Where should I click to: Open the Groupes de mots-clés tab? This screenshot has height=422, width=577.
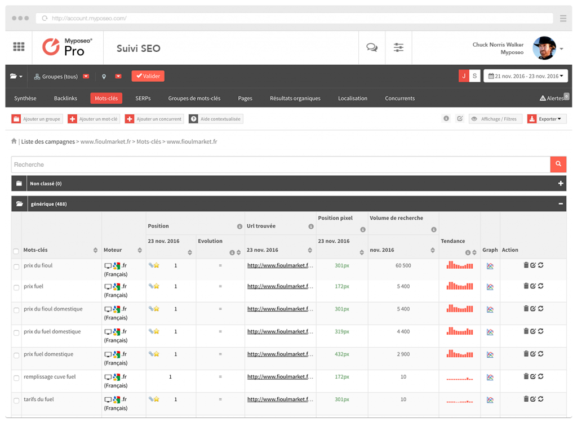point(194,98)
